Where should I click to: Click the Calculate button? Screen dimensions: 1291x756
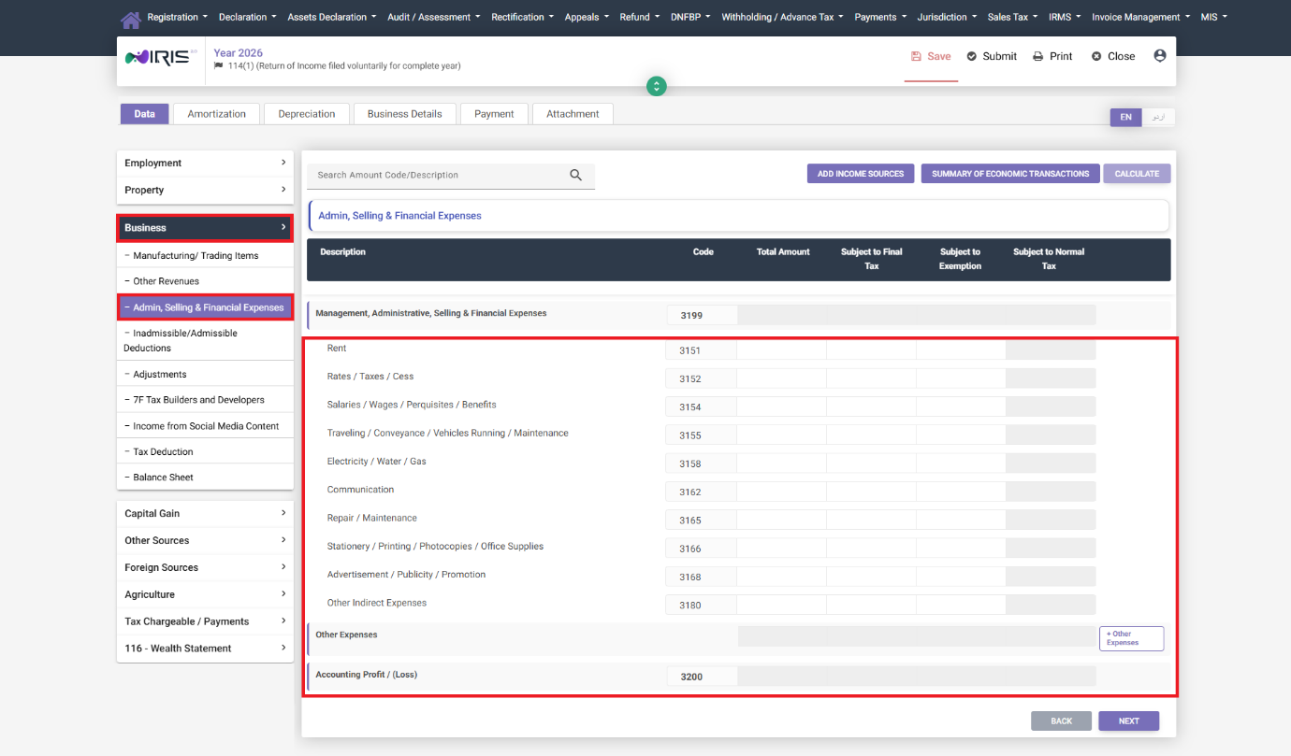coord(1137,174)
